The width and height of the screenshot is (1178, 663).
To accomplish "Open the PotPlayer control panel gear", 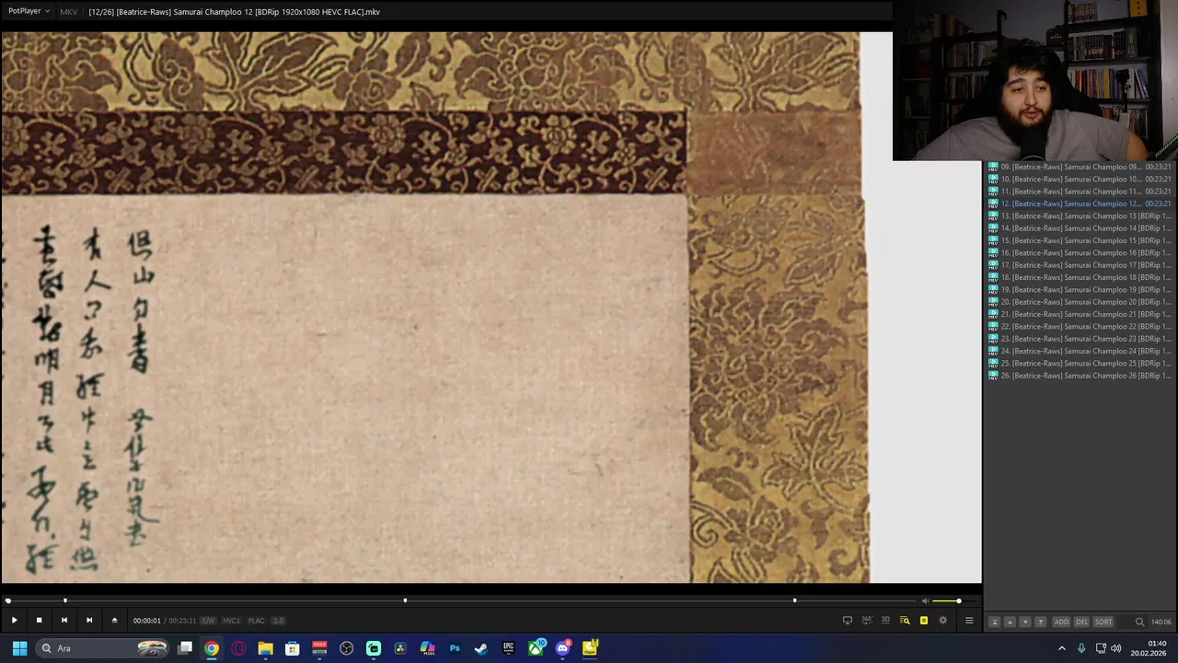I will click(x=942, y=621).
